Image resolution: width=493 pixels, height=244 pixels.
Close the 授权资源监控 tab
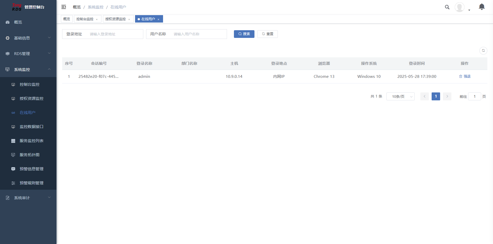pyautogui.click(x=129, y=19)
